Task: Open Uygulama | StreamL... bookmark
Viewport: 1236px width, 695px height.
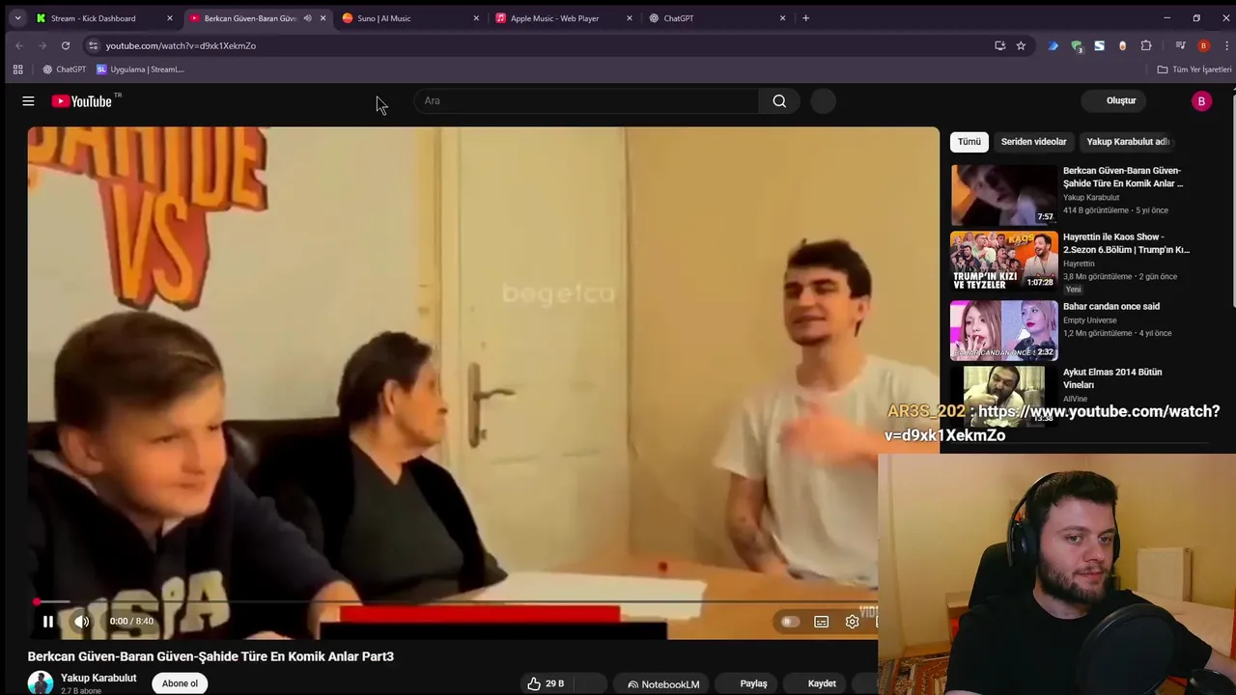Action: pos(140,69)
